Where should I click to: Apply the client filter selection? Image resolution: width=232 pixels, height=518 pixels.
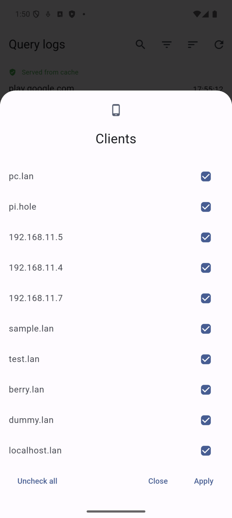point(204,481)
